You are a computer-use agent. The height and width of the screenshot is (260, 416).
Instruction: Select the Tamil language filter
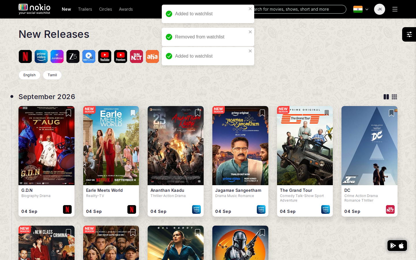point(52,75)
